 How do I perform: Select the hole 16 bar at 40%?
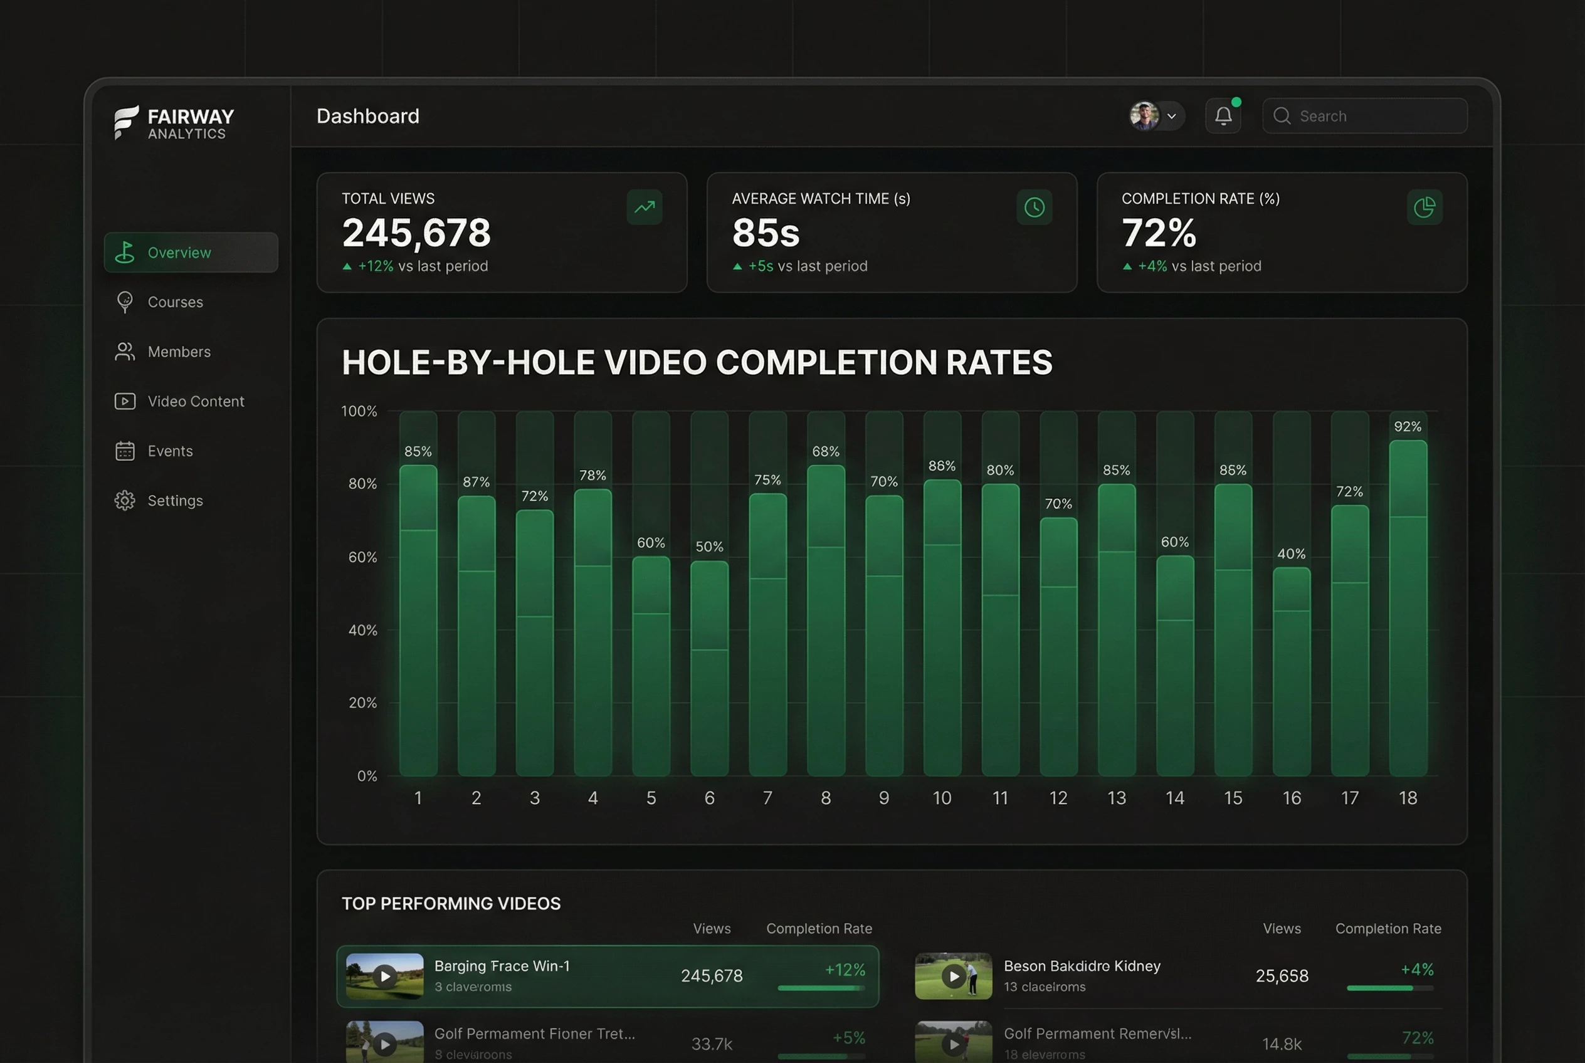tap(1292, 671)
